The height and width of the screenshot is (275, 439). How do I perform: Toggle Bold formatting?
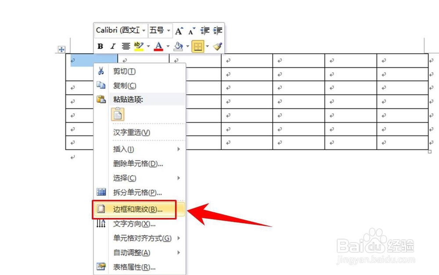[x=100, y=46]
